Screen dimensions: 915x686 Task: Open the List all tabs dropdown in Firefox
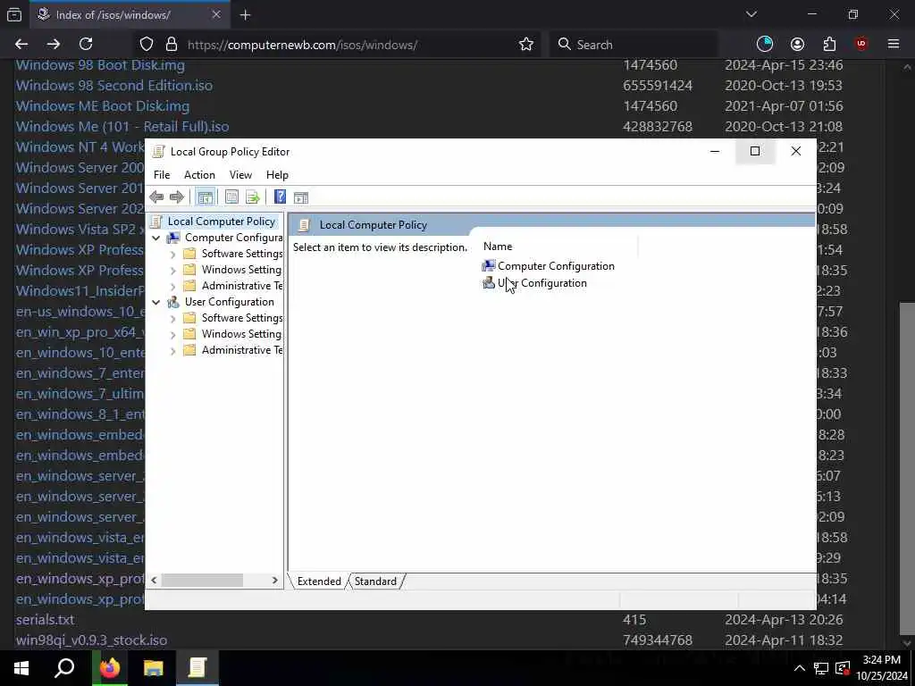(751, 14)
